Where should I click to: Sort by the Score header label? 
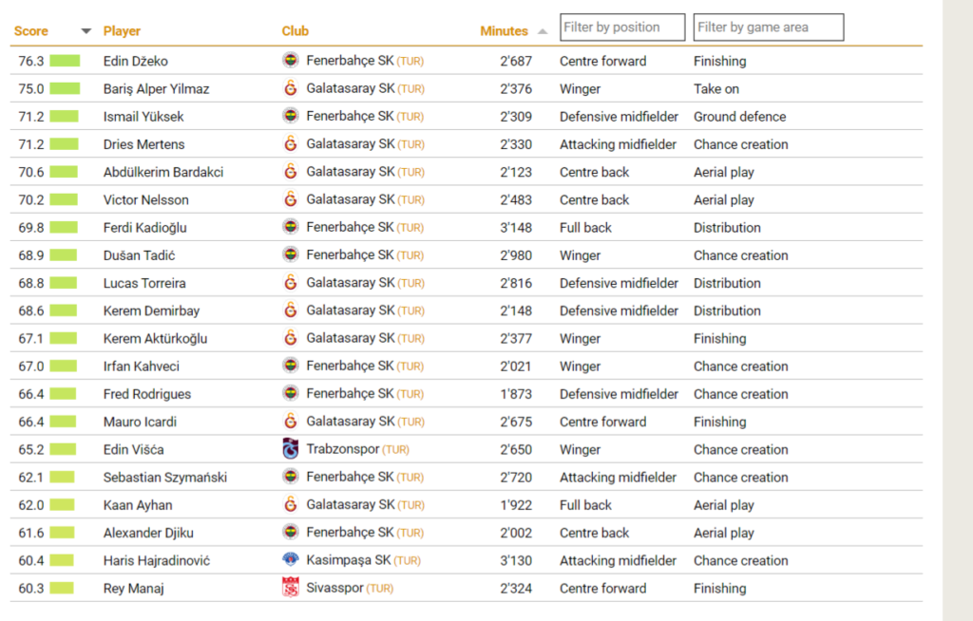pyautogui.click(x=31, y=31)
